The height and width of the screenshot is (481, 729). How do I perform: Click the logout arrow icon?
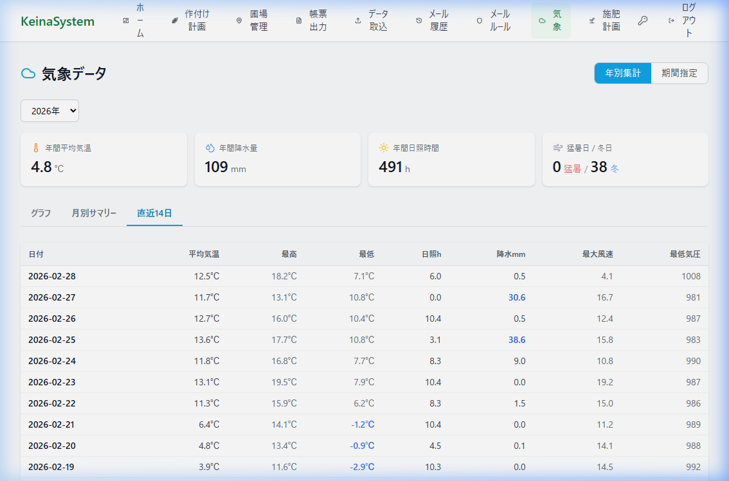[672, 21]
